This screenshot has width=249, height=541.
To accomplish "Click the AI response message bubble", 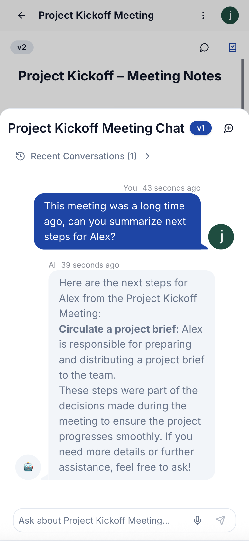I will [x=132, y=375].
